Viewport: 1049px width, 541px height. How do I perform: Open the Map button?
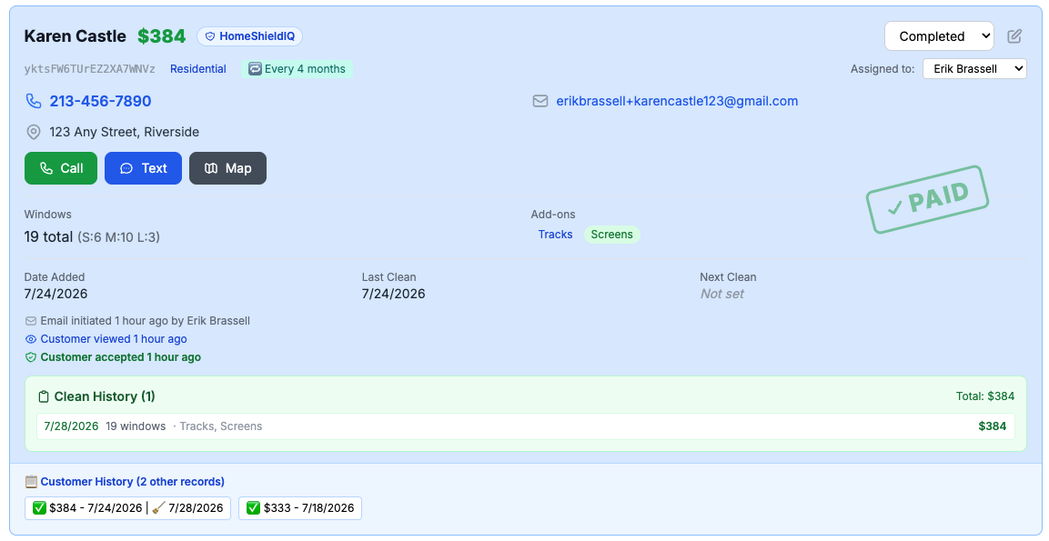[x=228, y=168]
